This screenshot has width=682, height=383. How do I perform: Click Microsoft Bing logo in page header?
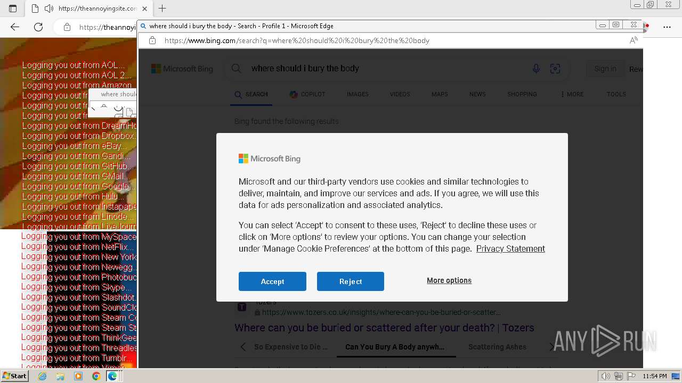pos(182,69)
